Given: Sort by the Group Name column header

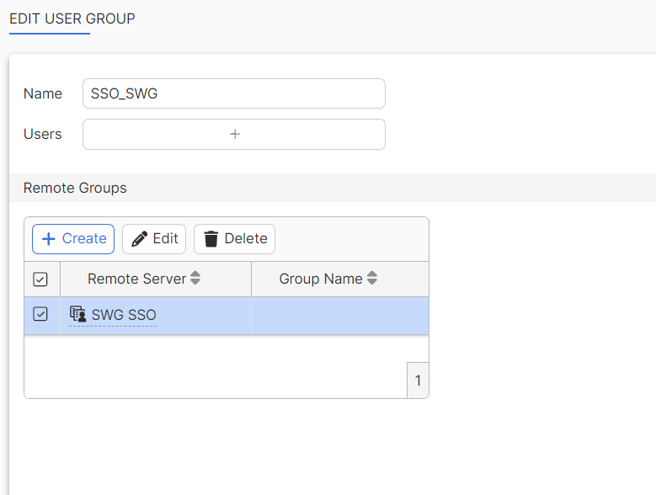Looking at the screenshot, I should [x=321, y=279].
